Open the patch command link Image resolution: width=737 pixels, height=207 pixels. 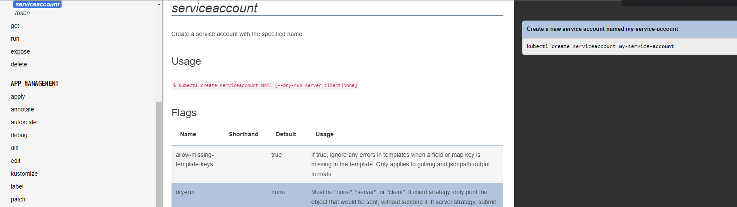click(18, 199)
